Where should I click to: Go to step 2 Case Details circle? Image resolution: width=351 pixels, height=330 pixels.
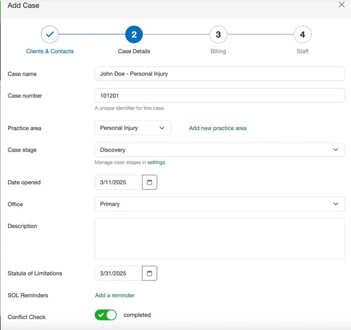(x=134, y=35)
